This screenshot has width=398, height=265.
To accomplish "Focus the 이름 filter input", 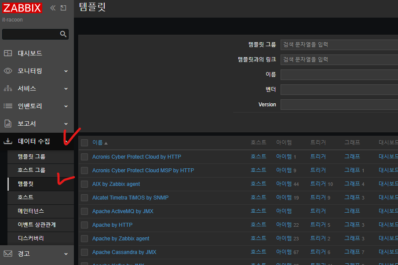I will point(339,75).
